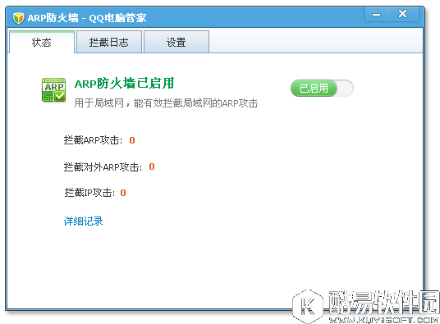
Task: Click the ARP防火墙已启用 heading
Action: [x=124, y=84]
